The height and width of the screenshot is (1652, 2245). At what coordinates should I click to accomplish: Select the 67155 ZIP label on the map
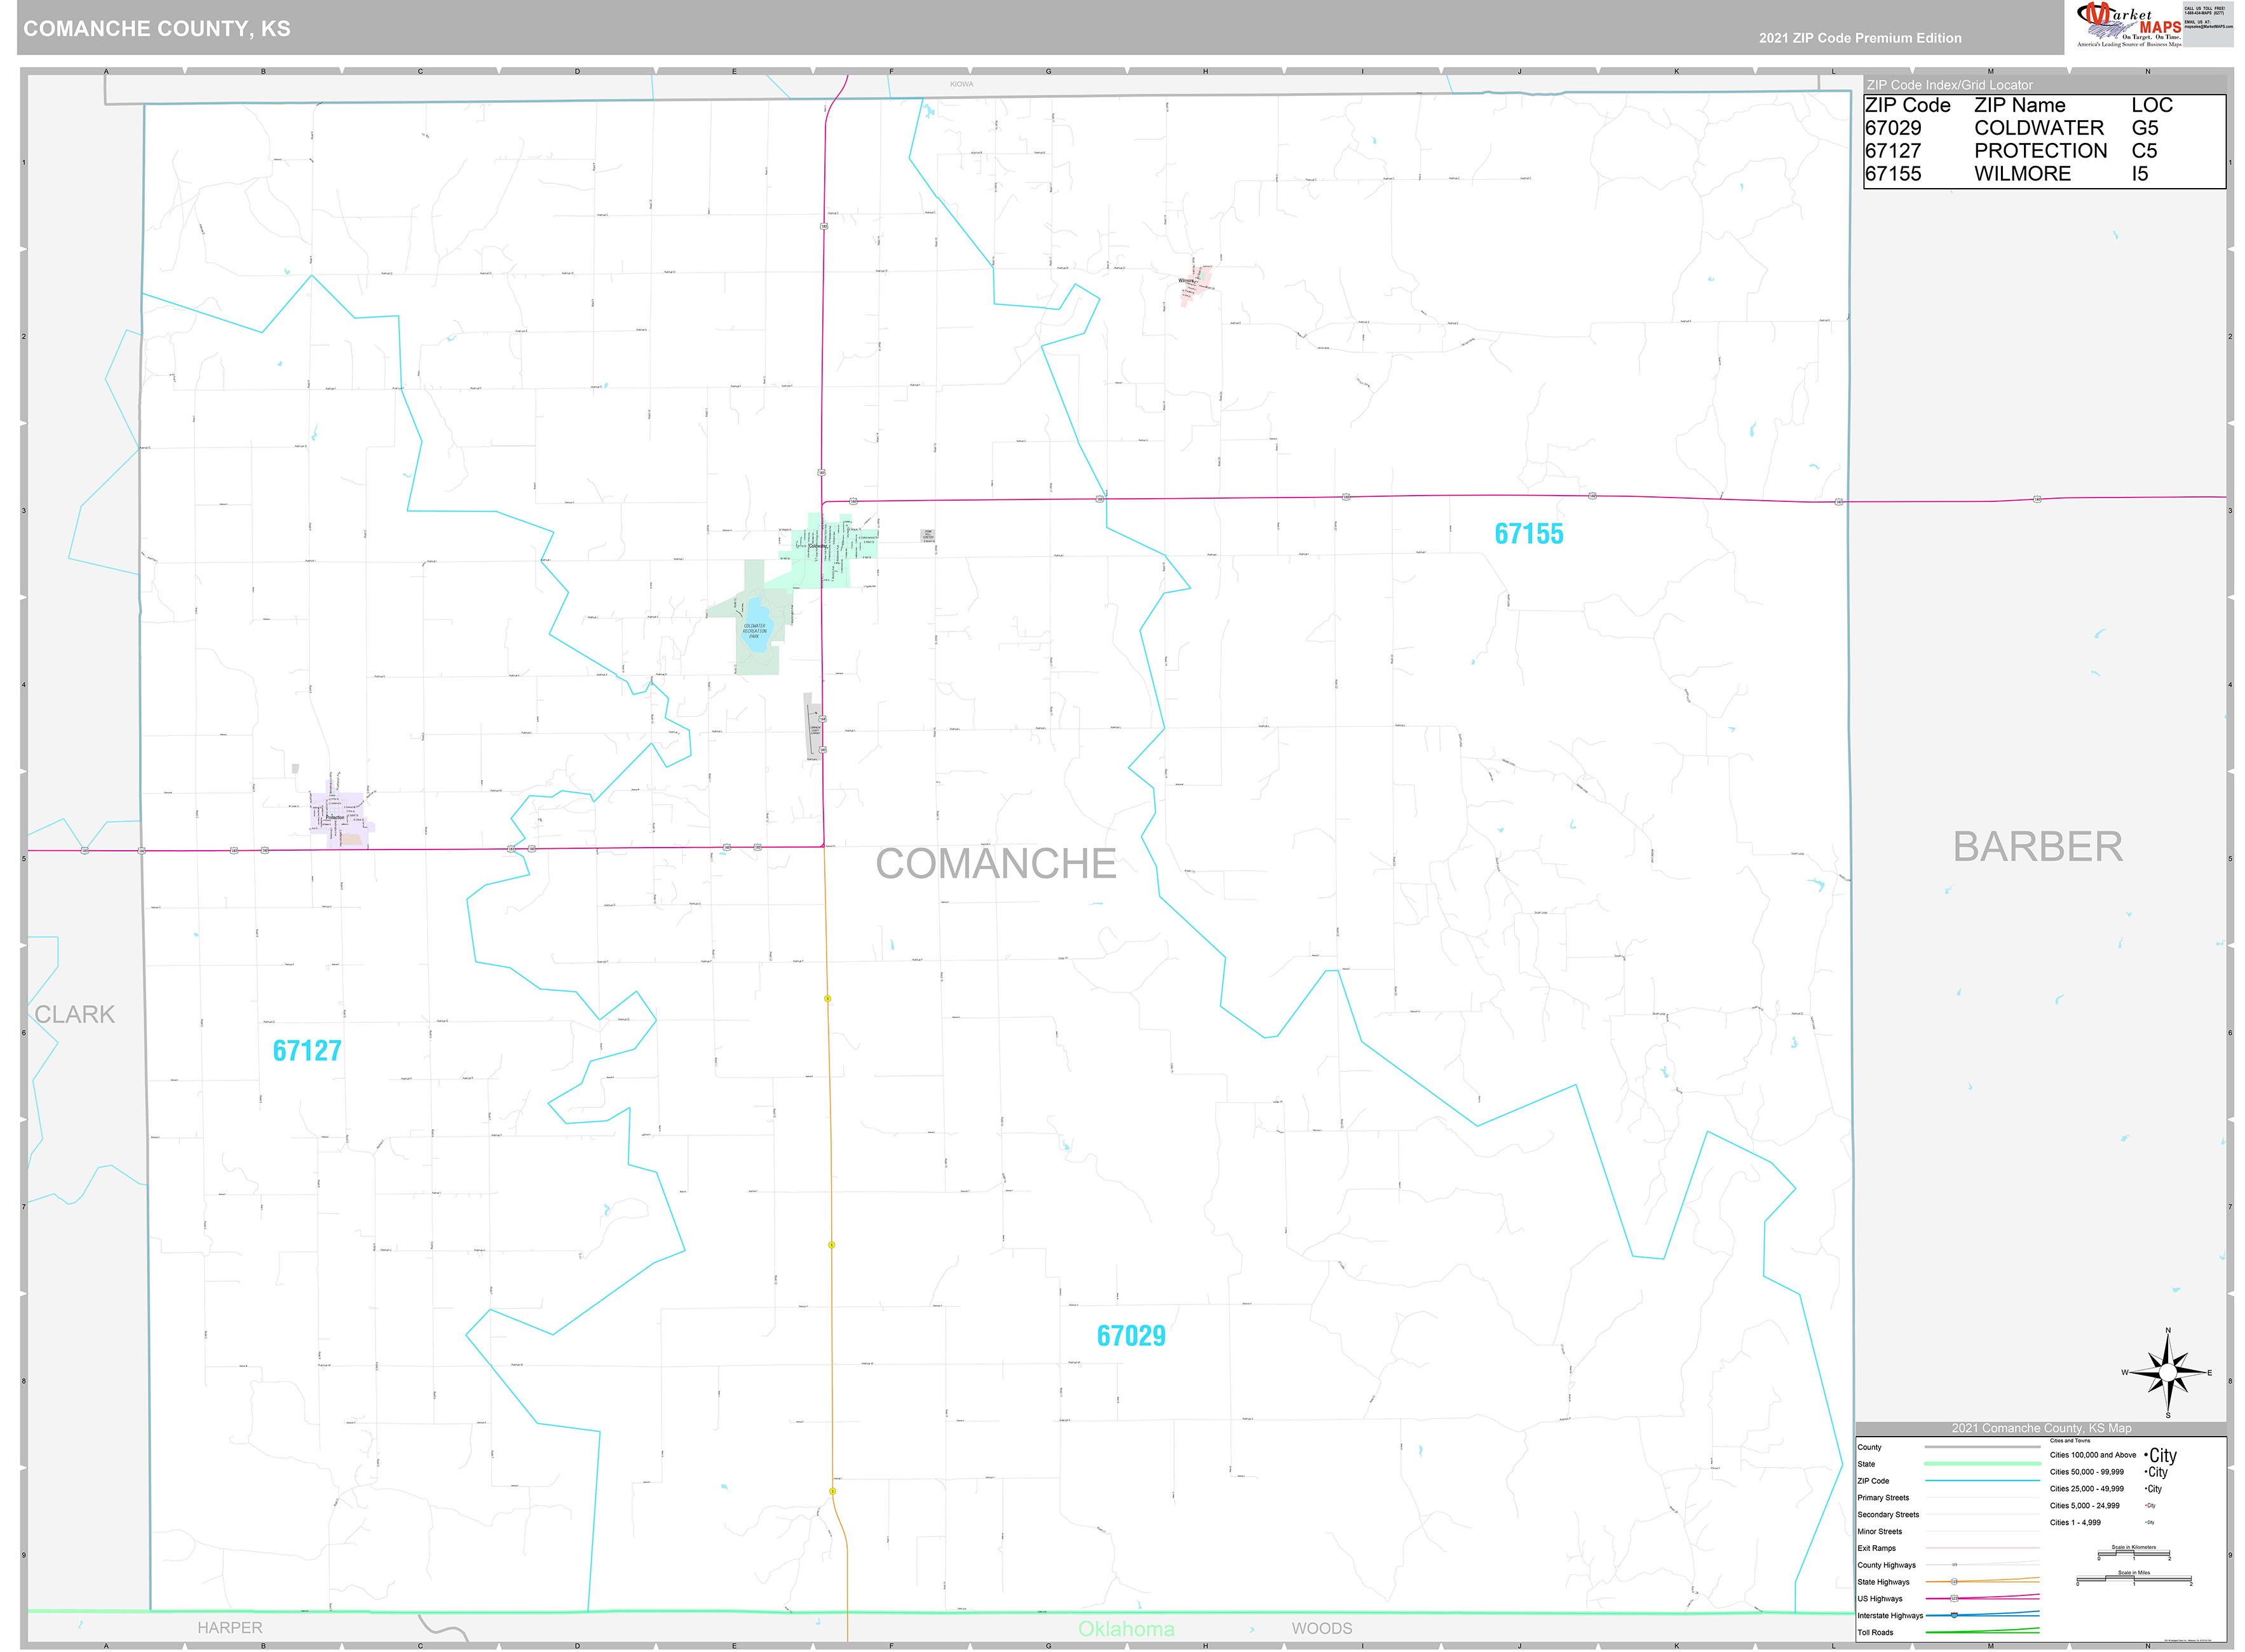pyautogui.click(x=1530, y=534)
